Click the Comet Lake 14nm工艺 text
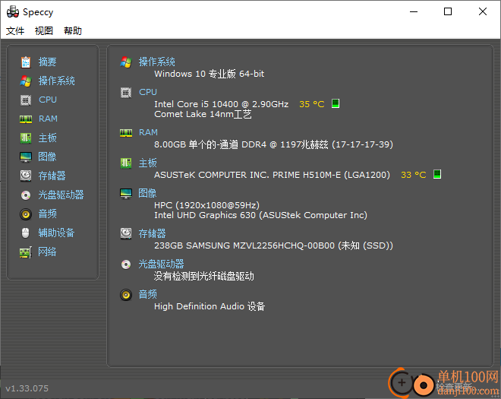Viewport: 501px width, 399px height. point(203,114)
